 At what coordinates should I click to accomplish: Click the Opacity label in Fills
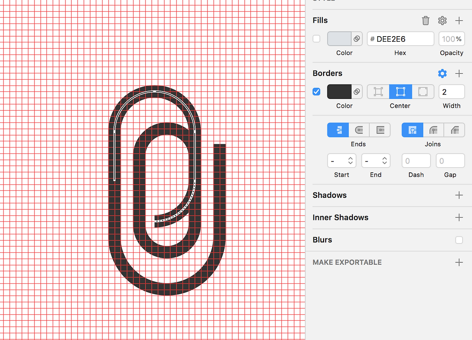[452, 53]
